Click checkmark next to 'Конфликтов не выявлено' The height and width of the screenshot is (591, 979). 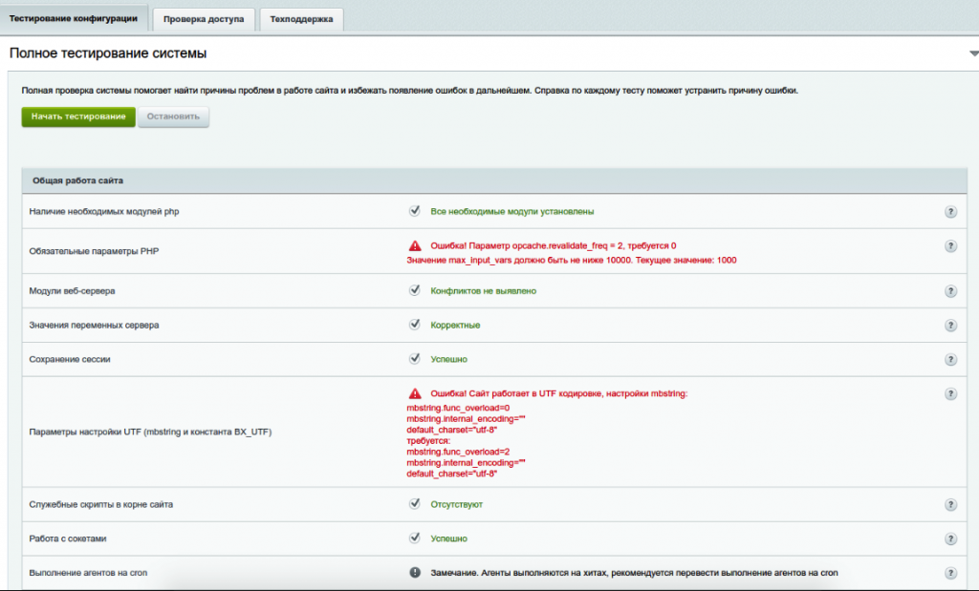[x=415, y=290]
